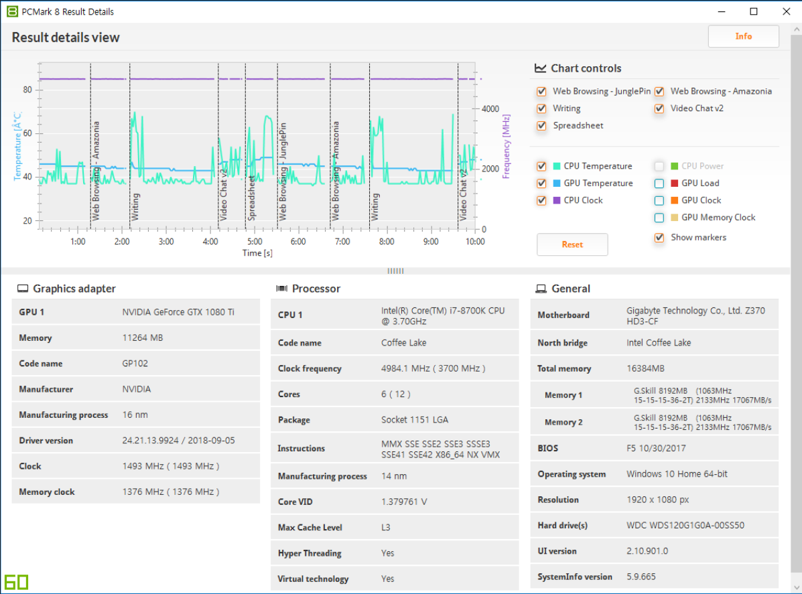Click the "Memory 1" row label
Image resolution: width=802 pixels, height=594 pixels.
(x=563, y=395)
